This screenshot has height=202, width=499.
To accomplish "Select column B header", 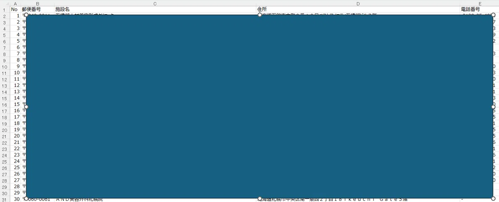I will [38, 3].
